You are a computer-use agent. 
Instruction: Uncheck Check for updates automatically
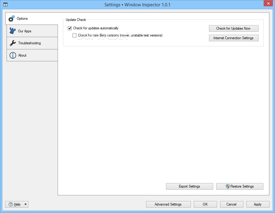pyautogui.click(x=70, y=28)
